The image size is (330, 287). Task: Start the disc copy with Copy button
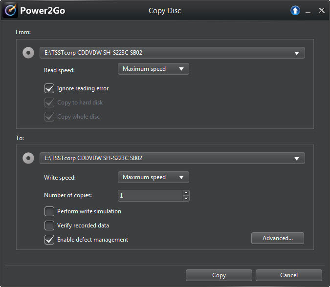(x=219, y=275)
